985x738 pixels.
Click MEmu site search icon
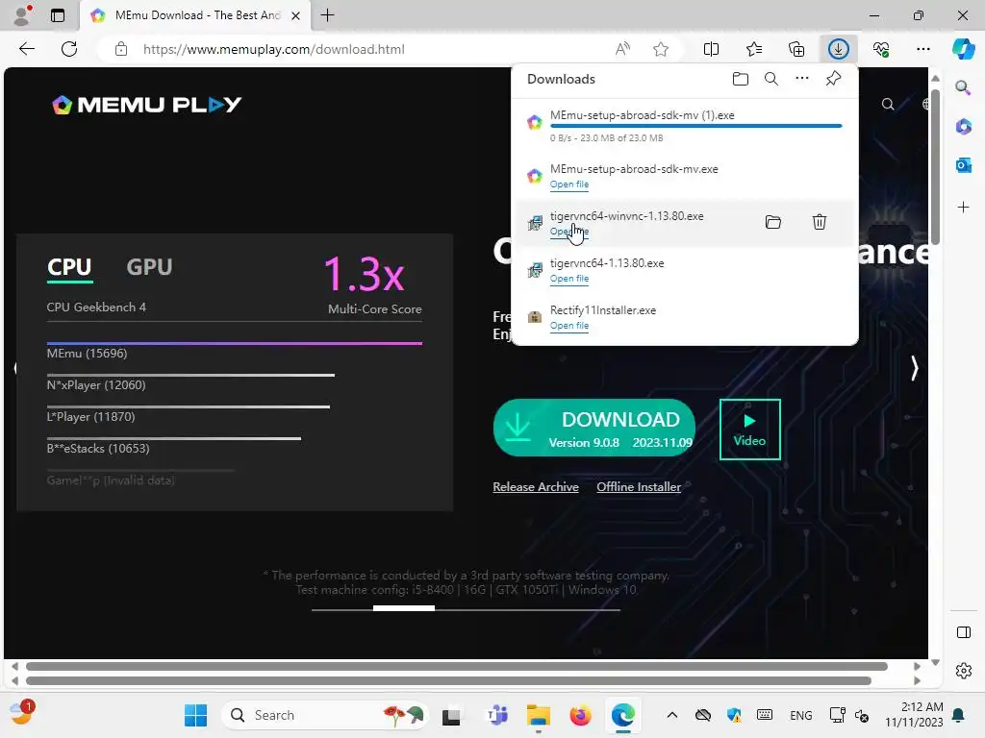pyautogui.click(x=888, y=104)
